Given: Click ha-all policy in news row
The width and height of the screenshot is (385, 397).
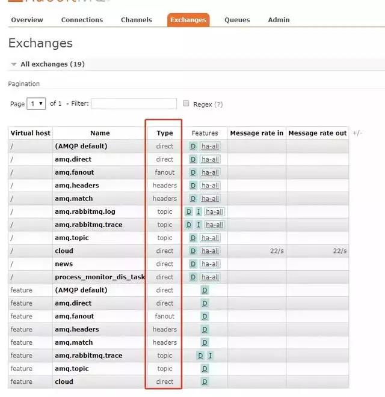Looking at the screenshot, I should click(x=210, y=264).
